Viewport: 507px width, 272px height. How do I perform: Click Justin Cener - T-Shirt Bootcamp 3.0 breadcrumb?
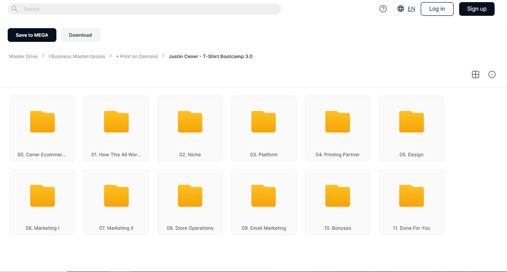tap(211, 56)
